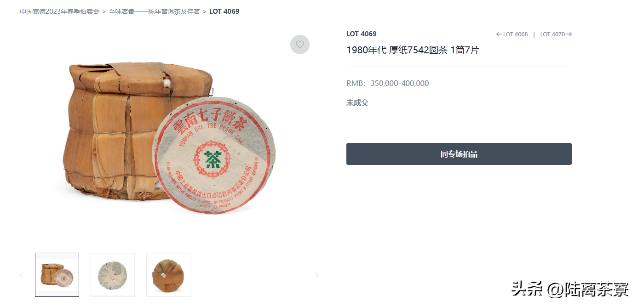Click the heart favorite icon

tap(300, 45)
